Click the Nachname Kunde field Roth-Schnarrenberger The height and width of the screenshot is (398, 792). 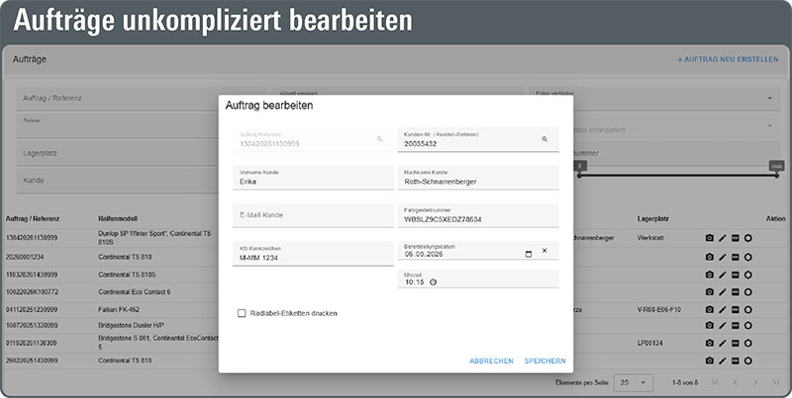(x=478, y=178)
